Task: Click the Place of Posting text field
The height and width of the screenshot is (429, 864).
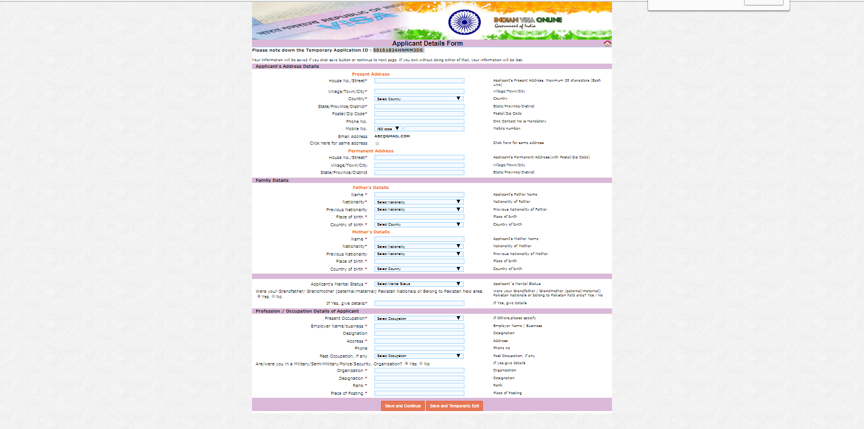Action: click(x=419, y=394)
